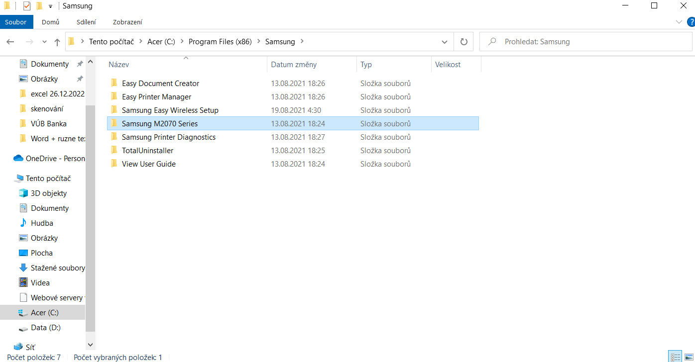This screenshot has width=695, height=362.
Task: Click the Stažené soubory download arrow icon
Action: [x=23, y=268]
